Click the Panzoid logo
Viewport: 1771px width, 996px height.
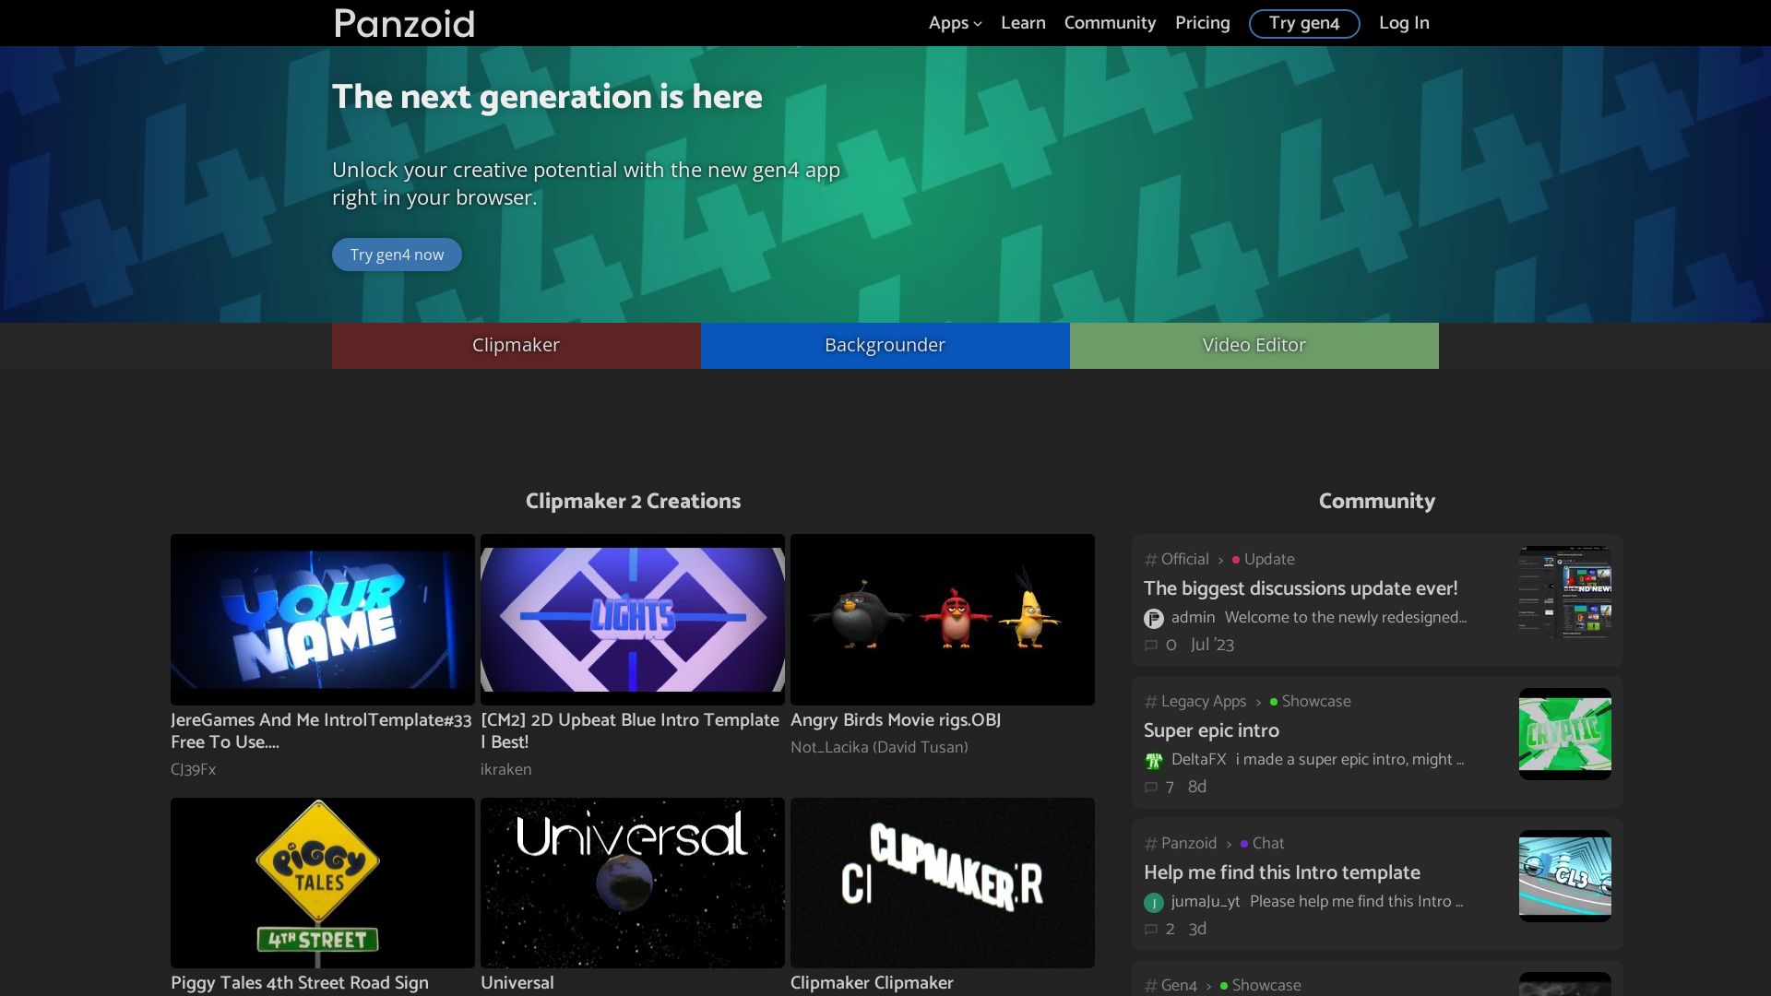coord(402,23)
